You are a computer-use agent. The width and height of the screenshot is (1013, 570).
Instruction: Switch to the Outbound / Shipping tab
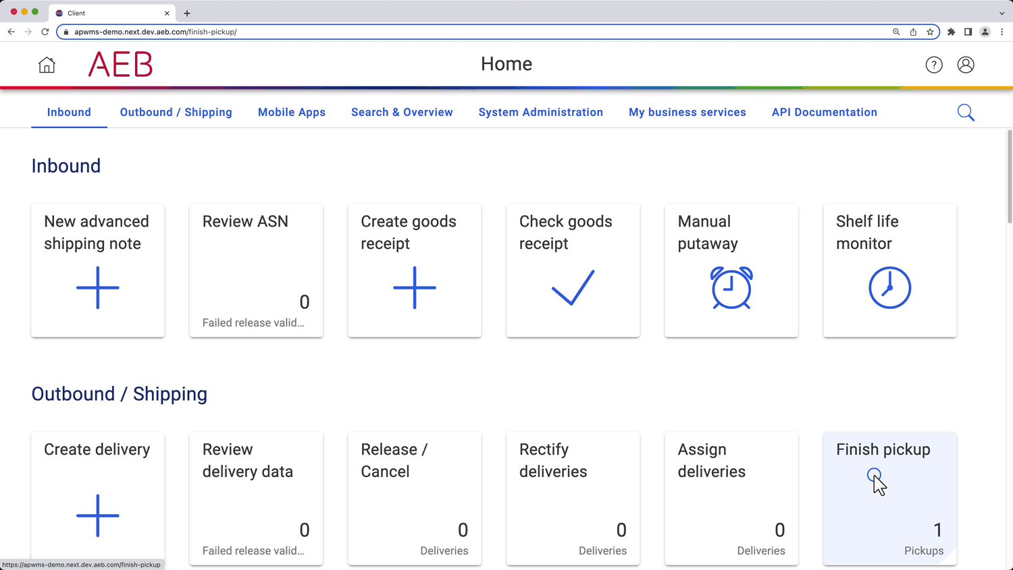click(x=176, y=112)
